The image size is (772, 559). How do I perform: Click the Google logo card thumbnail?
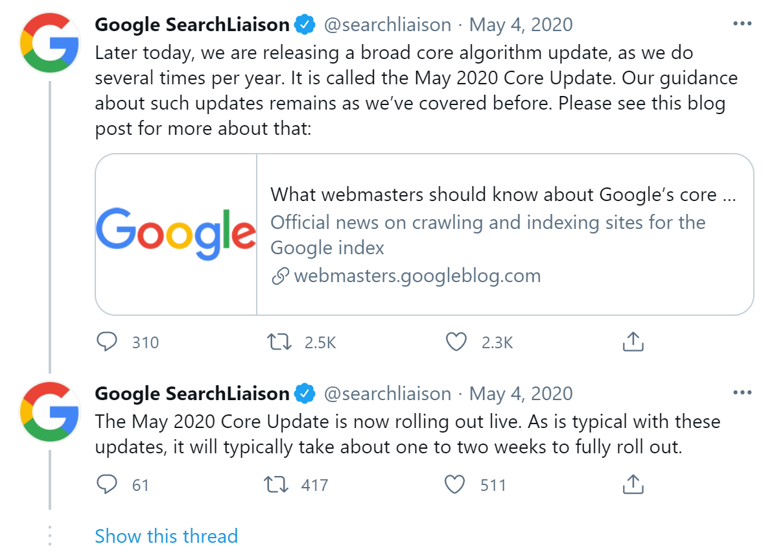click(x=176, y=235)
